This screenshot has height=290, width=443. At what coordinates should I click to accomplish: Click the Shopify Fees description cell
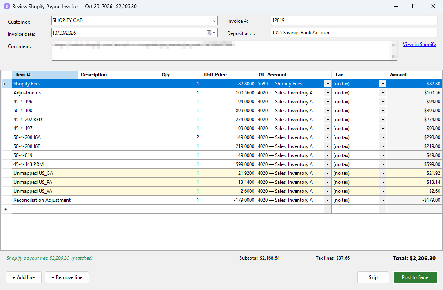coord(118,84)
